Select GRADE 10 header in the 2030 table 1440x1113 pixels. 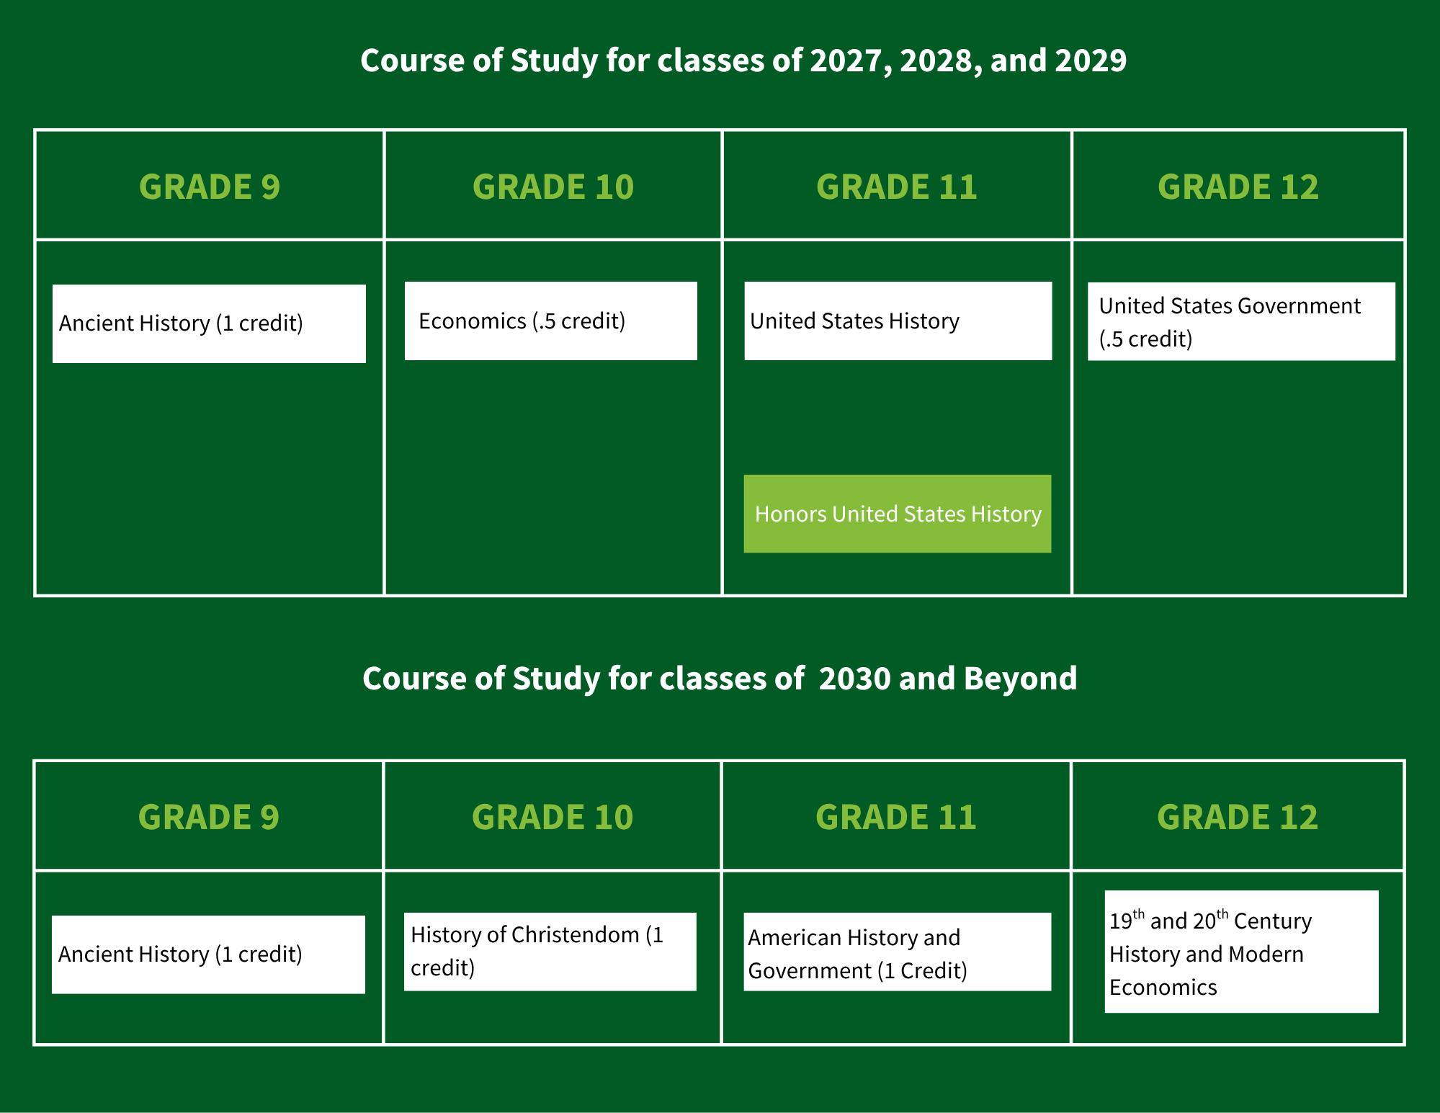553,817
